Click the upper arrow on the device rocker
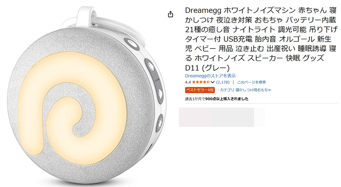The image size is (341, 187). coord(151,66)
